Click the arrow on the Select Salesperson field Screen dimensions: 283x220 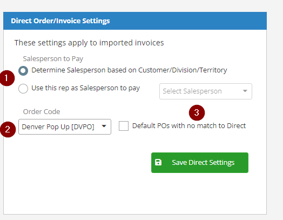[x=245, y=91]
